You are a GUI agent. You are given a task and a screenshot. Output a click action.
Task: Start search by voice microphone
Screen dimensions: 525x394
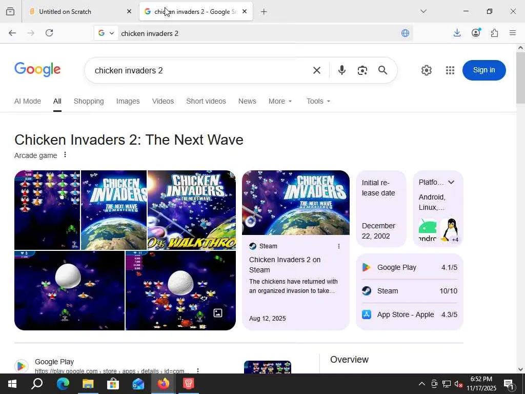point(342,70)
